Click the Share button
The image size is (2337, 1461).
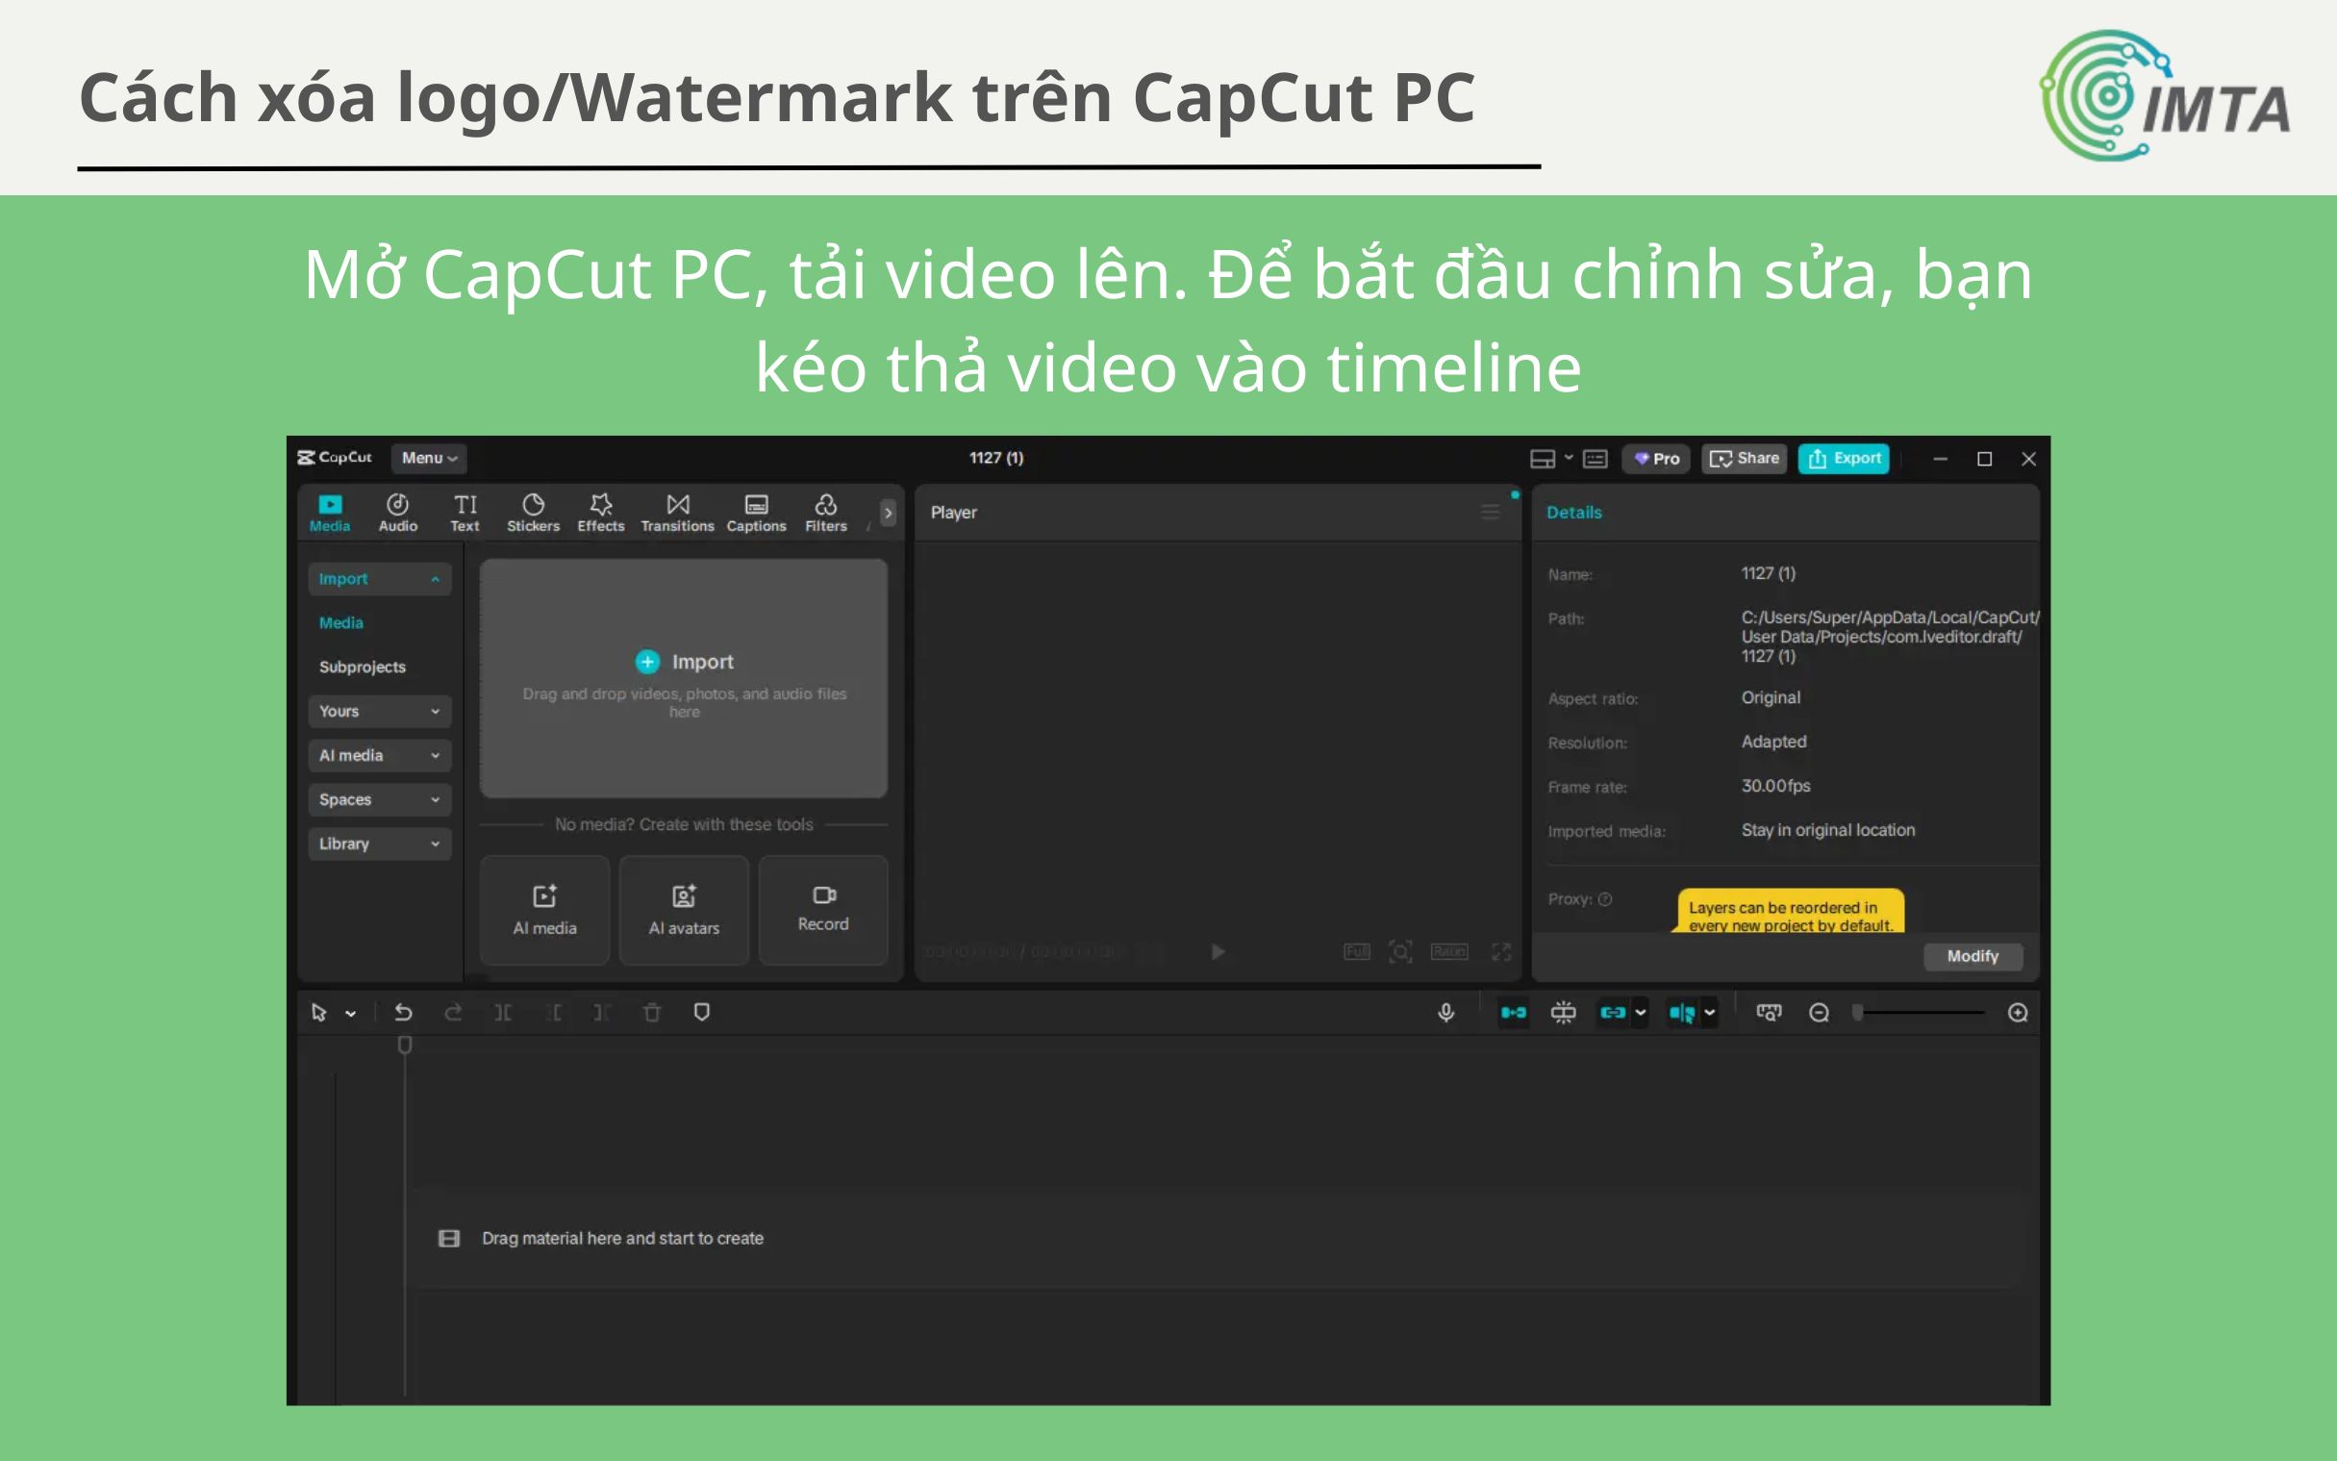click(1745, 459)
